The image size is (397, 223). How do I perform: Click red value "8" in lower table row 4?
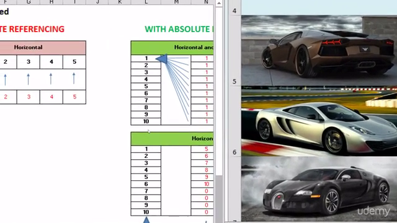(203, 170)
